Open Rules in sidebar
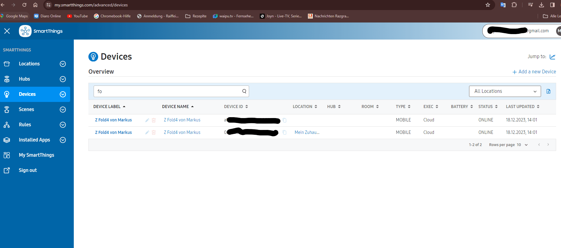This screenshot has height=248, width=561. (x=25, y=125)
